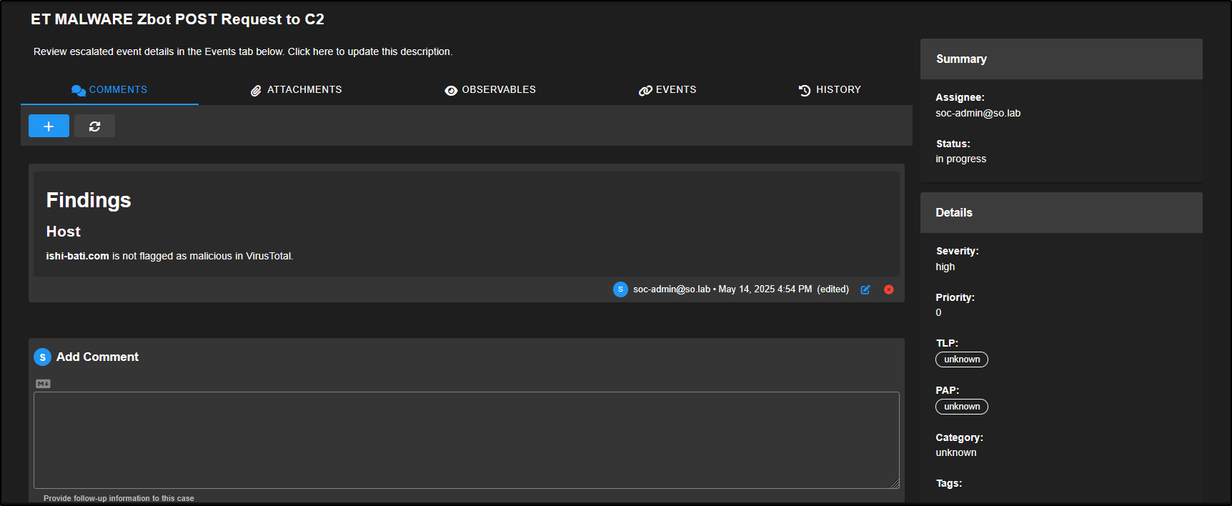Screen dimensions: 1232x506
Task: Refresh the comments list
Action: [94, 126]
